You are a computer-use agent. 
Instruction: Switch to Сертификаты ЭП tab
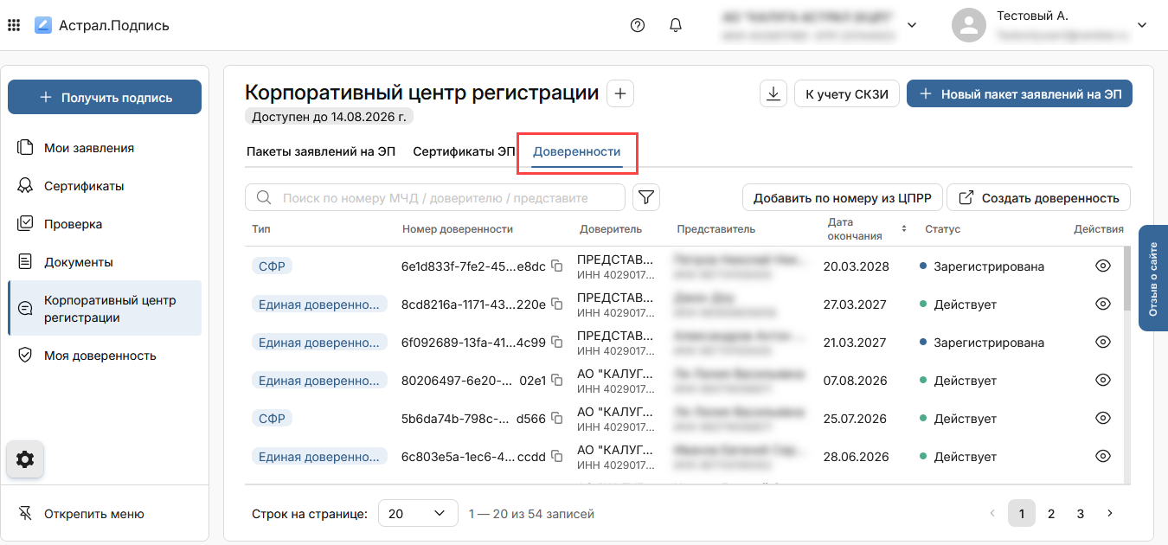pos(464,151)
